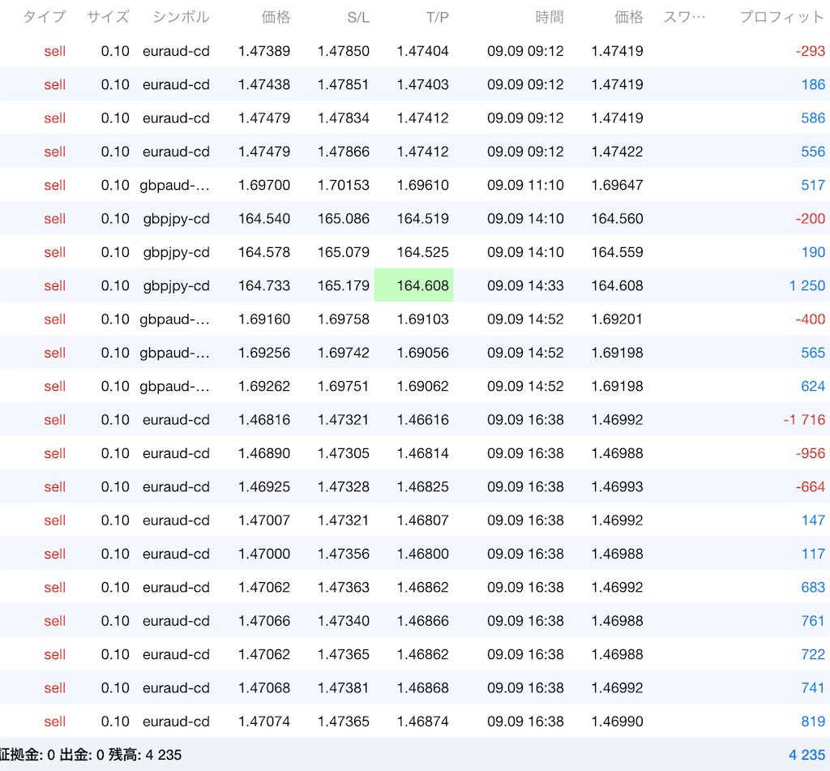Click the 時間 column header
This screenshot has width=830, height=771.
[x=550, y=17]
